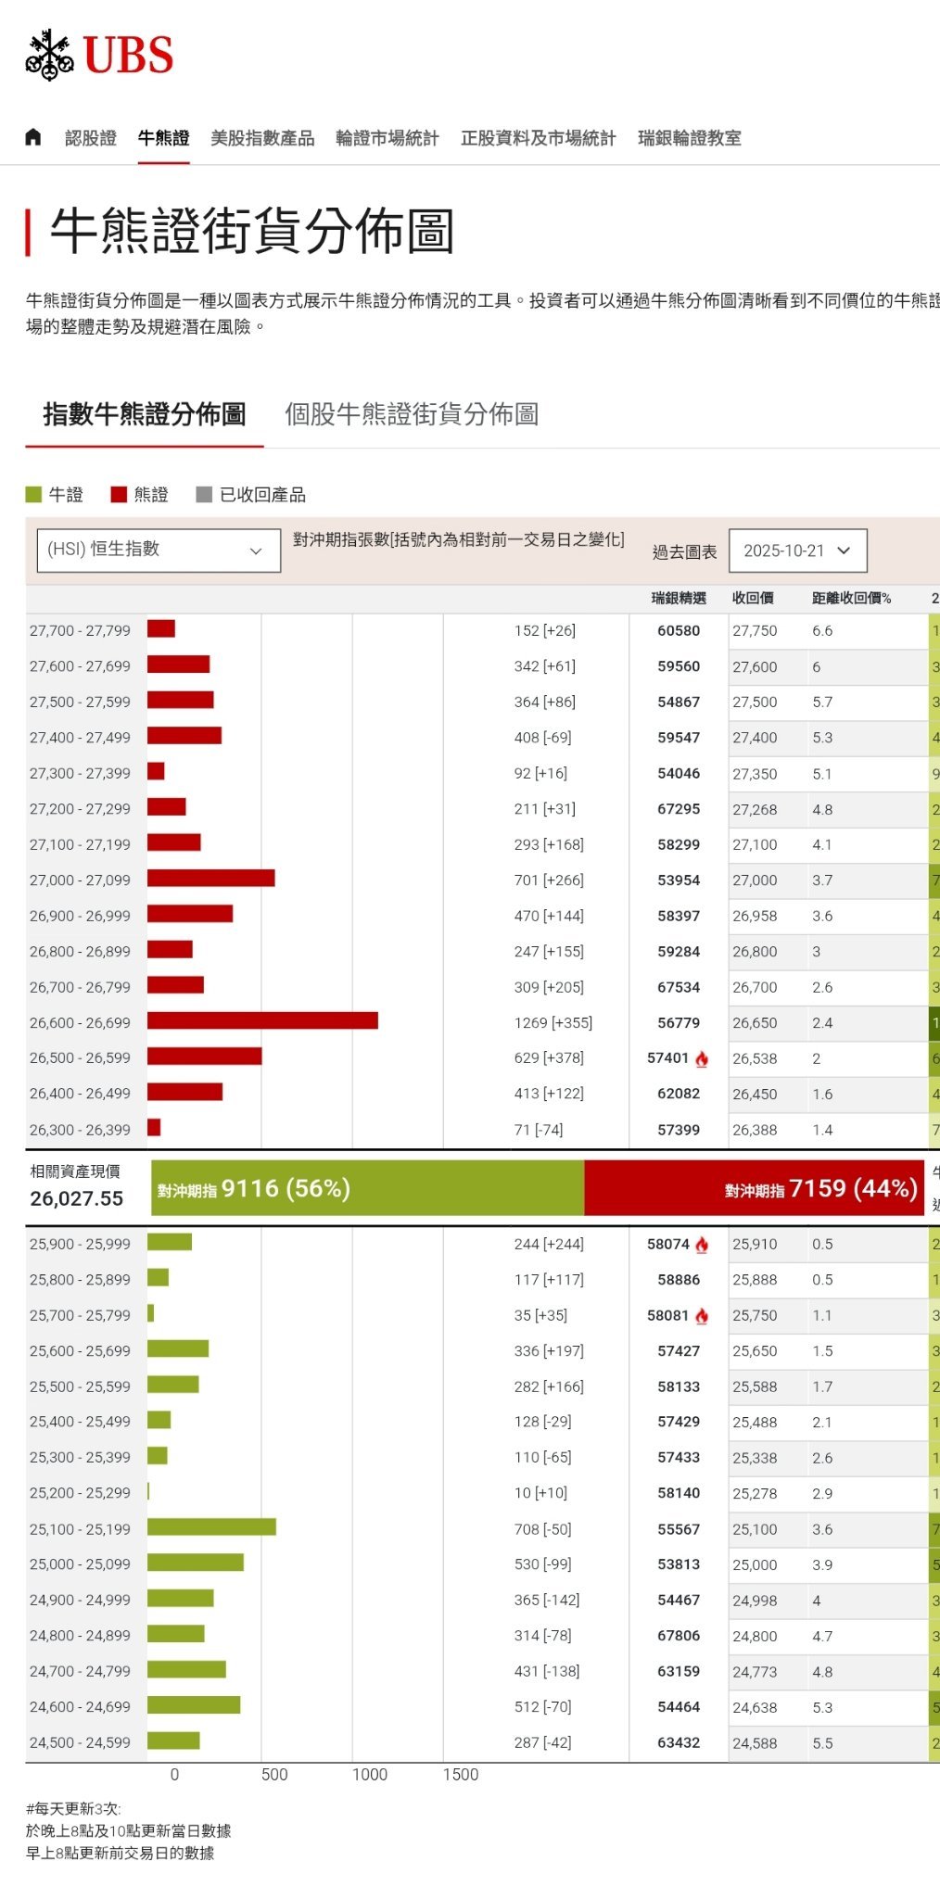Screen dimensions: 940x1899
Task: Select the 26,300 - 26,399 range label
Action: tap(80, 1131)
